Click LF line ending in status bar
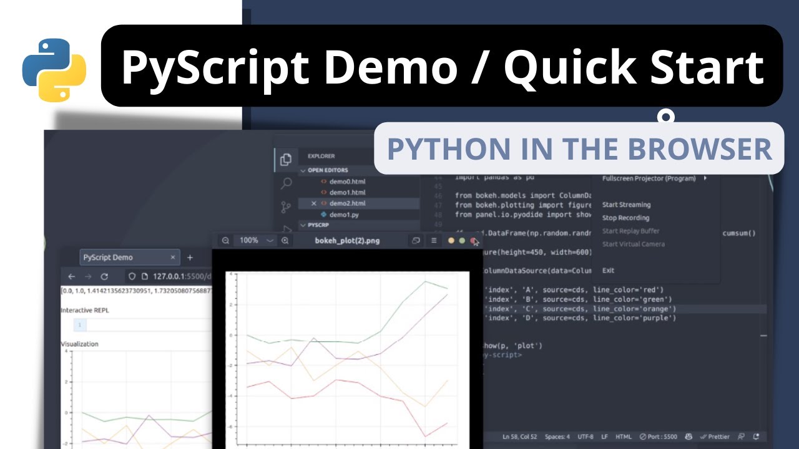The image size is (799, 449). (606, 437)
